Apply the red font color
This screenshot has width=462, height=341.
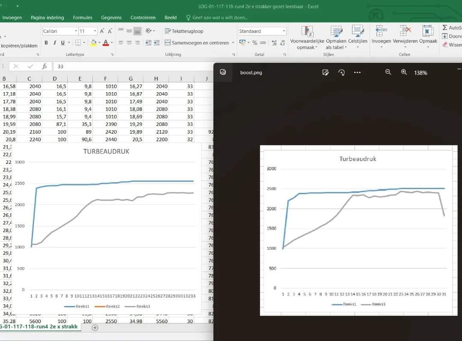coord(106,43)
